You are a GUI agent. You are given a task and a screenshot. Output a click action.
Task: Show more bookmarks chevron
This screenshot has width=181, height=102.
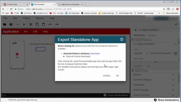159,13
